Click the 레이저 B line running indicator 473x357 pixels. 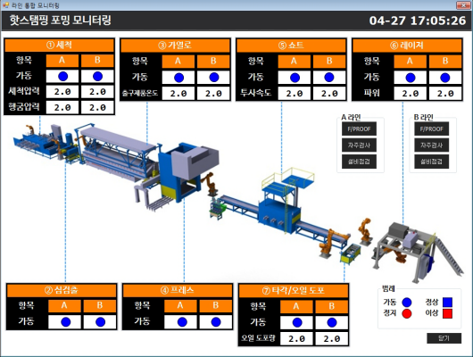[445, 78]
